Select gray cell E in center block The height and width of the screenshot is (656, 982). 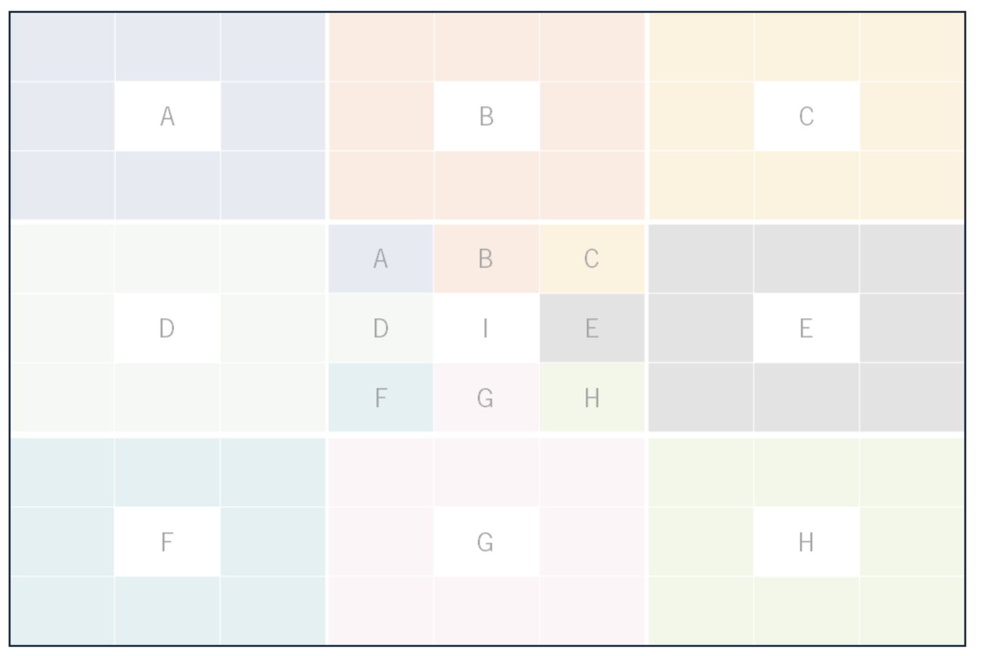point(592,328)
